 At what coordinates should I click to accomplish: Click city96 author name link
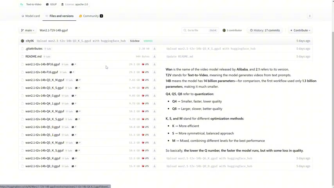pyautogui.click(x=30, y=41)
